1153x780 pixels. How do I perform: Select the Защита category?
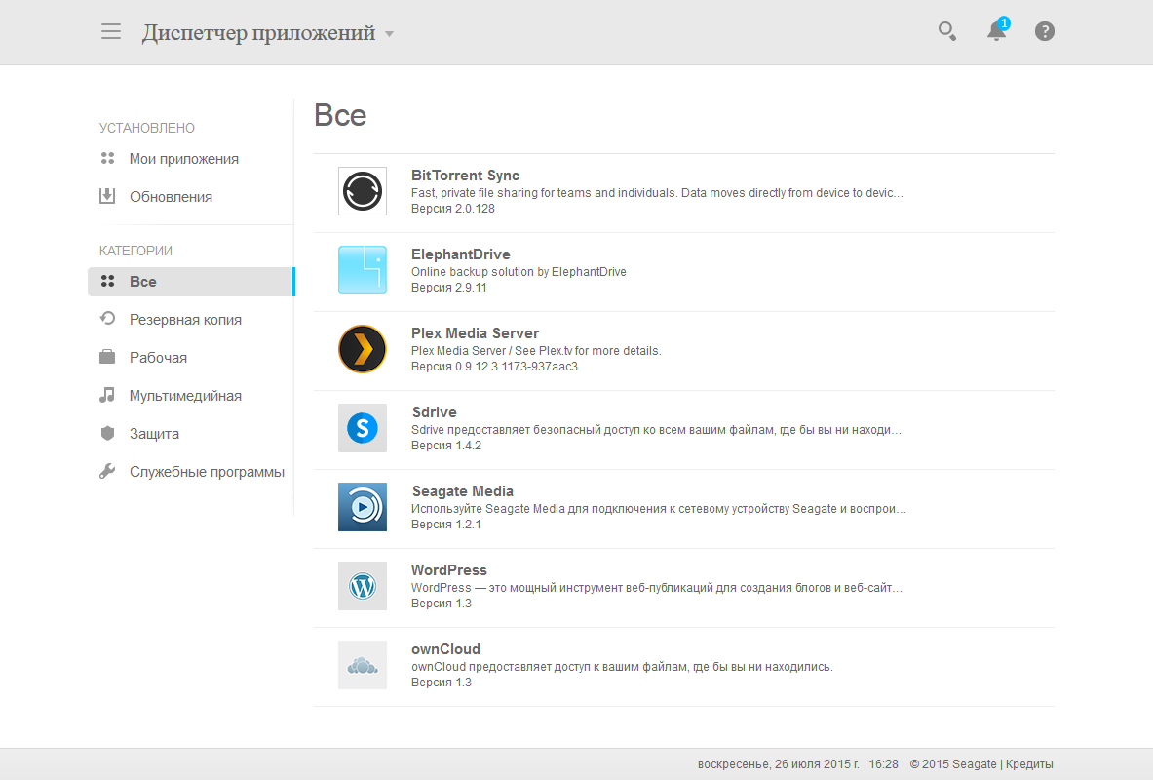[154, 434]
